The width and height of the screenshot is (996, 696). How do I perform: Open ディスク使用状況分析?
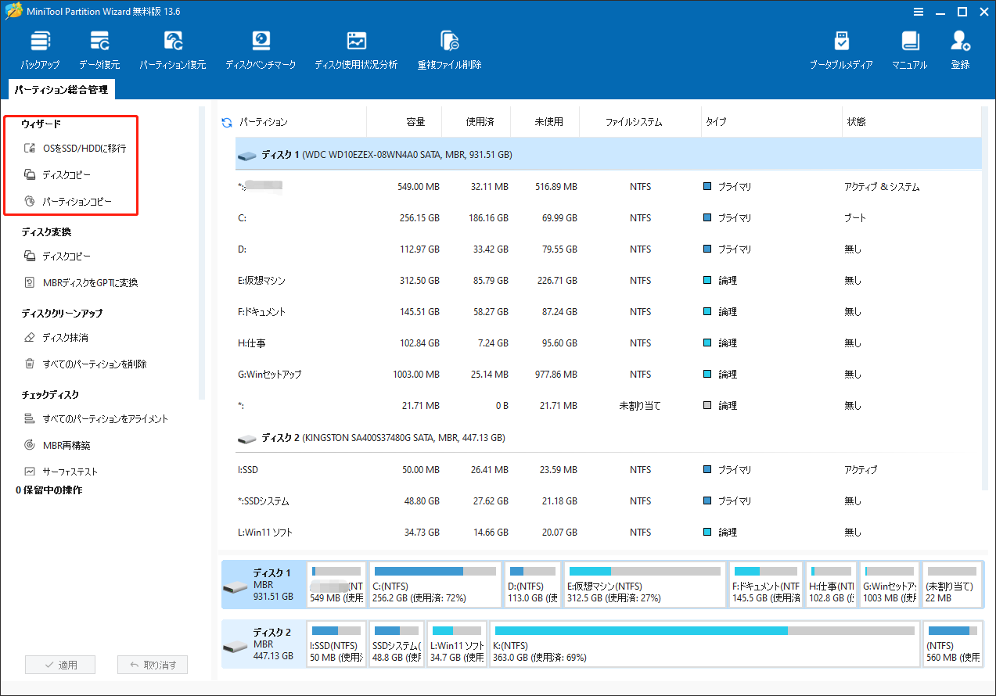point(356,50)
